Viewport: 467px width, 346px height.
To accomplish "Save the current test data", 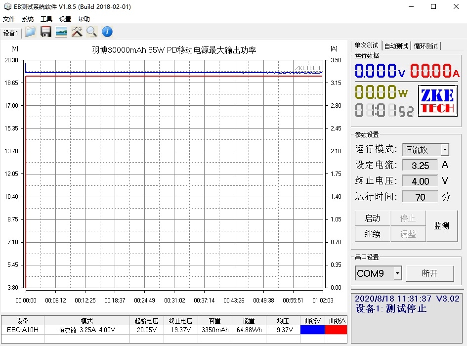I will point(45,31).
